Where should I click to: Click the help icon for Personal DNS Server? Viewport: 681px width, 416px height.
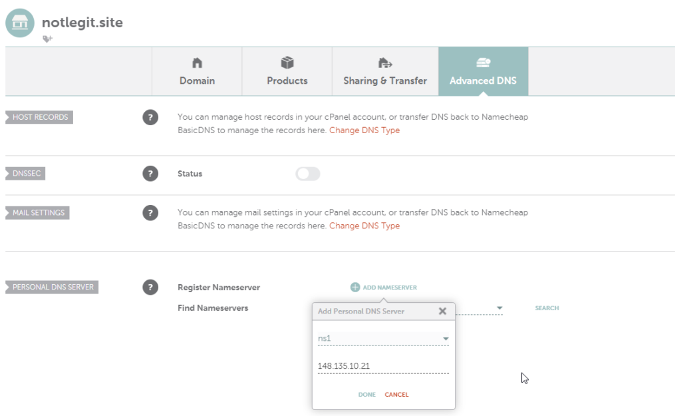pos(150,288)
